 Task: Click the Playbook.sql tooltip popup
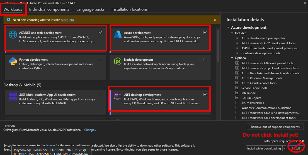coord(51,151)
